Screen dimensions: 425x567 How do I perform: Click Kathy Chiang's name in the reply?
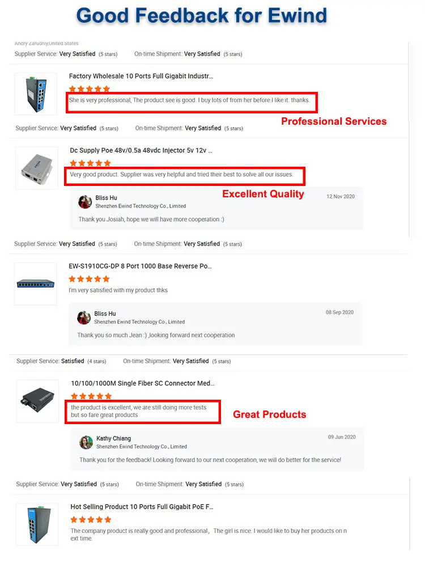click(113, 438)
